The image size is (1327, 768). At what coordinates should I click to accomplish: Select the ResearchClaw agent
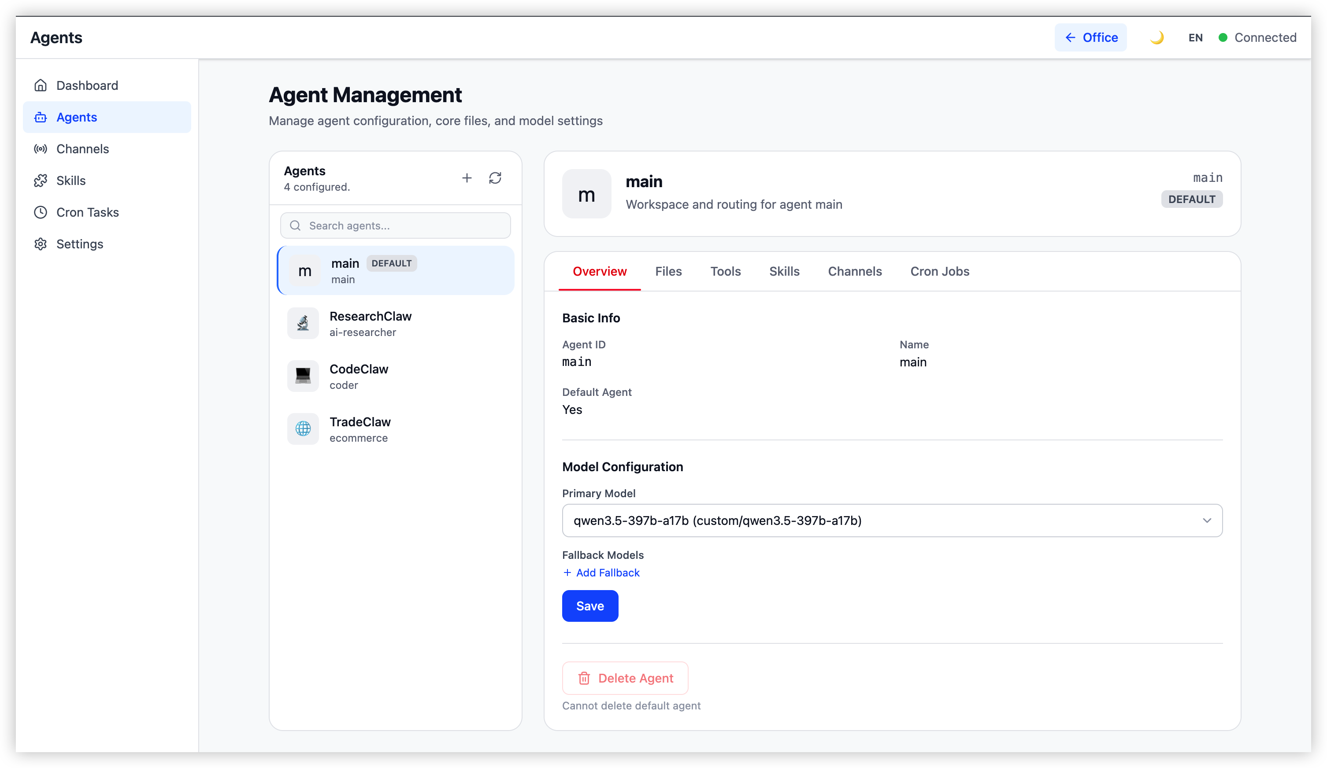tap(396, 324)
